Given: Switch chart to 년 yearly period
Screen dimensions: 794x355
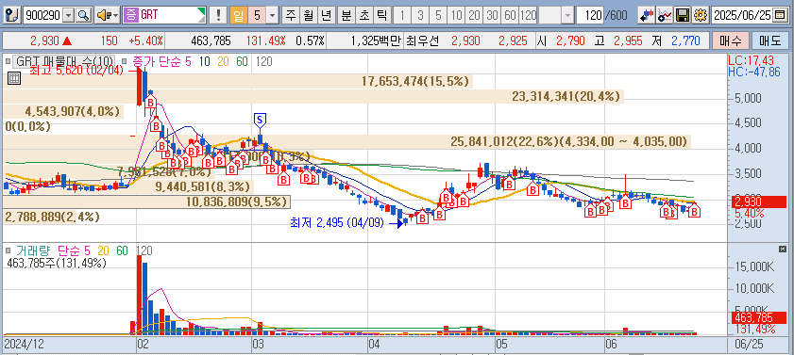Looking at the screenshot, I should click(x=326, y=15).
